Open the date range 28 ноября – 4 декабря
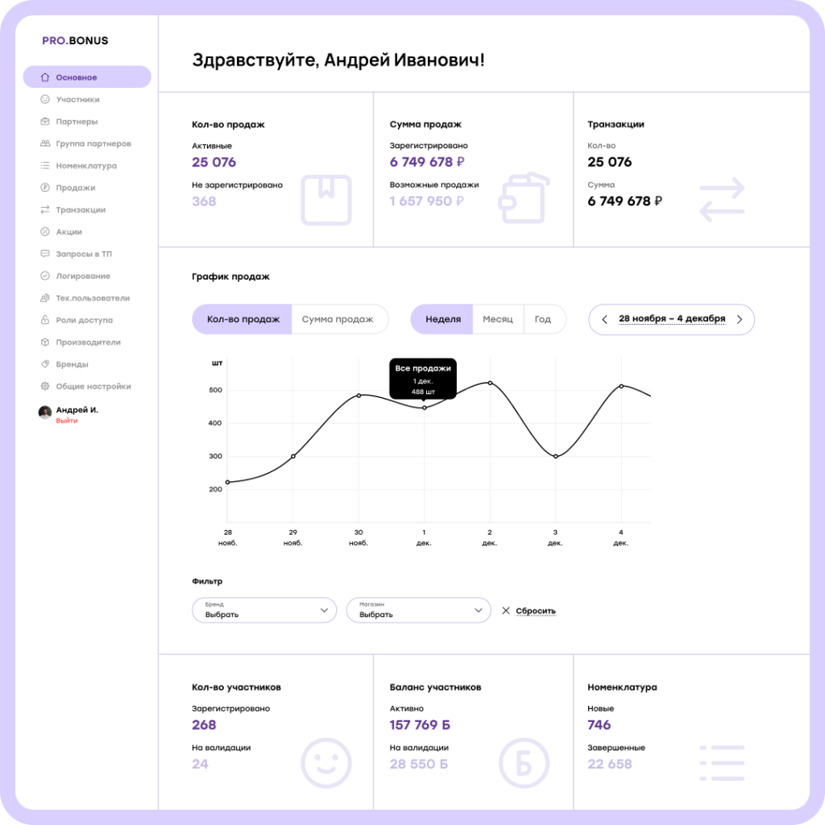The width and height of the screenshot is (825, 825). pos(672,319)
